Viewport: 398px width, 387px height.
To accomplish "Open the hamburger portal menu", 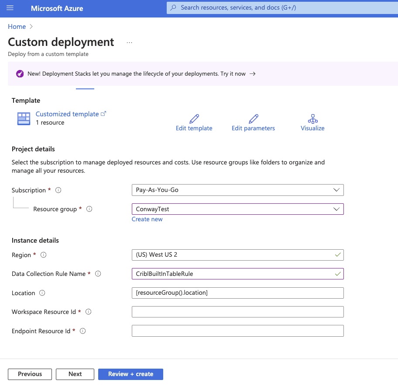I will coord(10,8).
